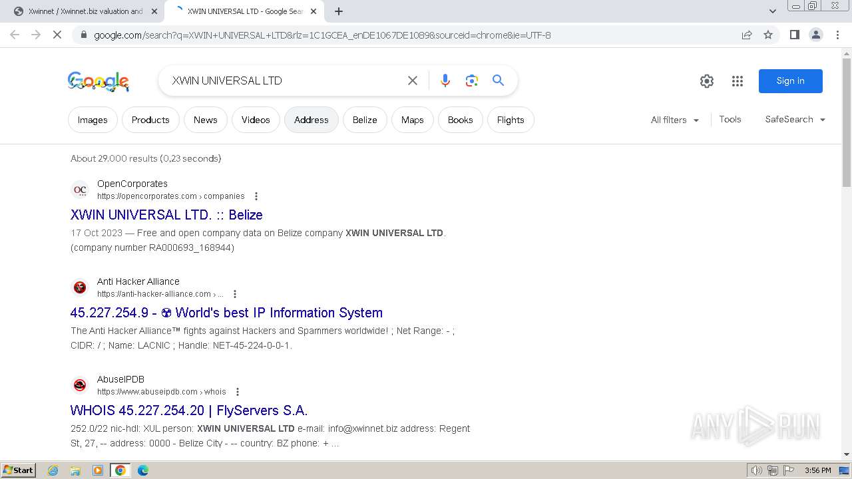852x479 pixels.
Task: Close the Xwinnet valuation tab
Action: point(154,11)
